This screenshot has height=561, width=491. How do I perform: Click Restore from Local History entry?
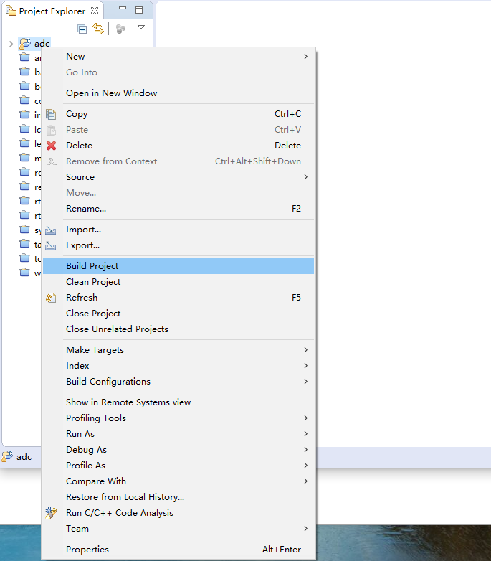click(125, 497)
